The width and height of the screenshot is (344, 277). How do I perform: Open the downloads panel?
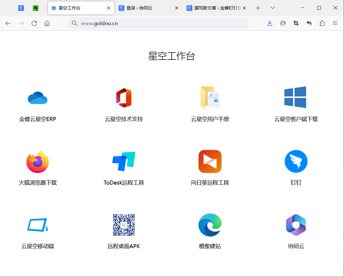coord(270,23)
